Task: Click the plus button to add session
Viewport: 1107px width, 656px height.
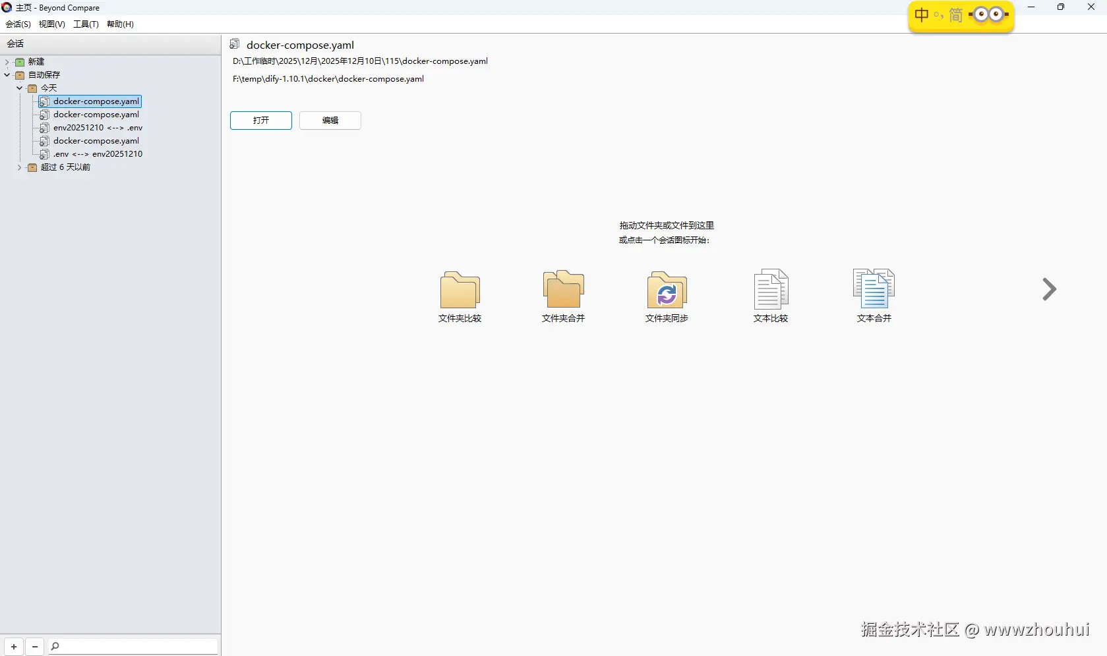Action: click(14, 647)
